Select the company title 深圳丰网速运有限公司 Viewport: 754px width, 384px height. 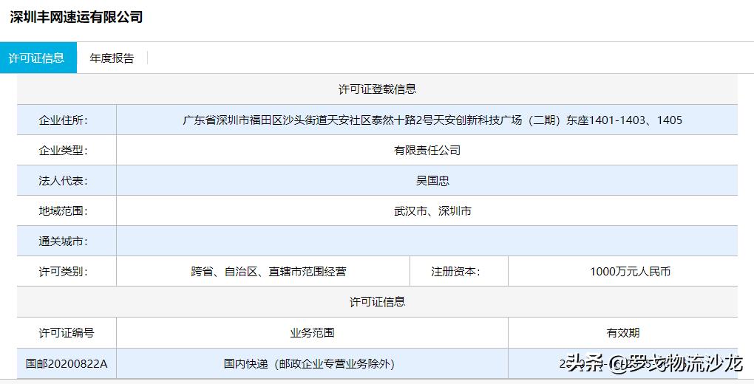coord(76,17)
